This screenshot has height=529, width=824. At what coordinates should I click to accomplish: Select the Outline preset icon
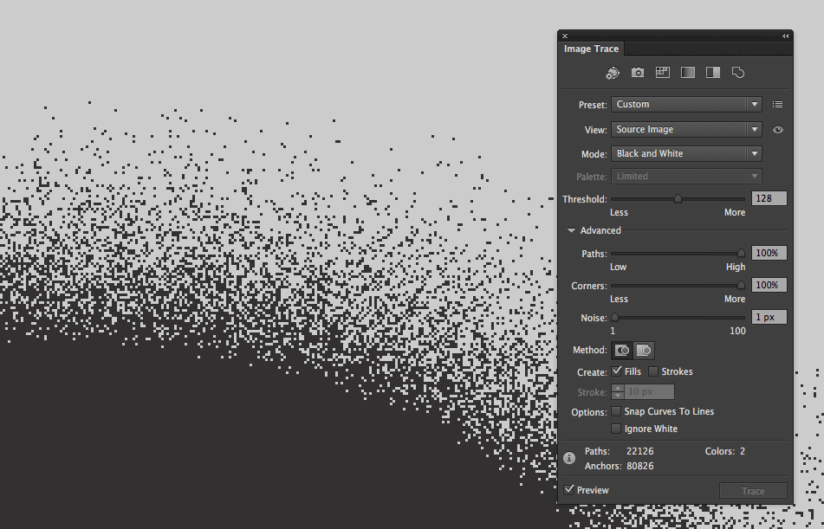coord(738,73)
